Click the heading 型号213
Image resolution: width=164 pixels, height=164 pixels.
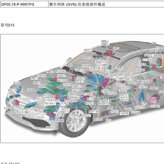pos(7,25)
